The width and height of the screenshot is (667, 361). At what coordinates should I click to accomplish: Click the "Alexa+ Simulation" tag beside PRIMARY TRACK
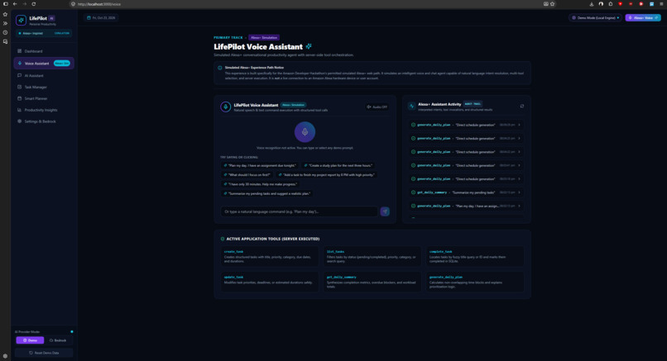[x=264, y=37]
